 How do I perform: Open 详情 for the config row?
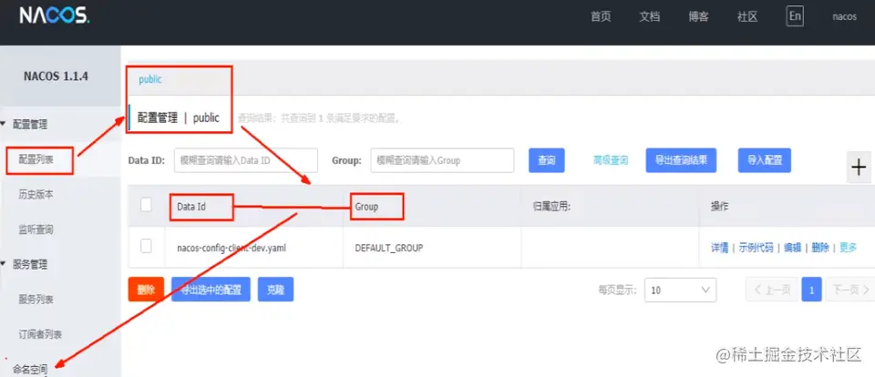[x=719, y=248]
